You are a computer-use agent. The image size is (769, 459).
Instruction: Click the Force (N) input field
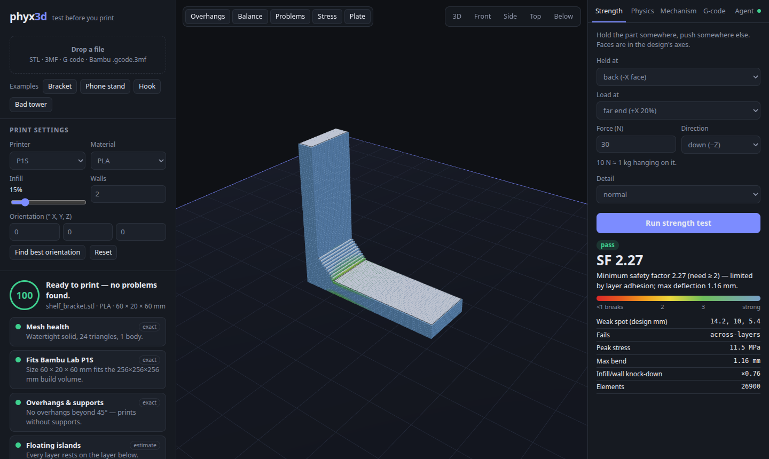tap(636, 144)
